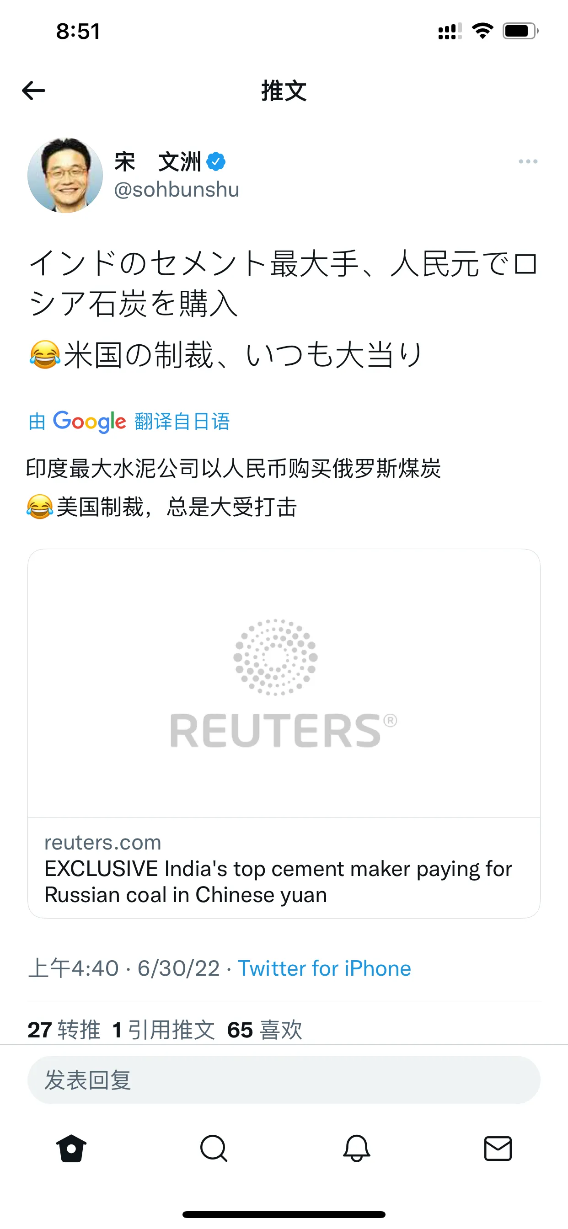Tap the back arrow icon
Viewport: 568px width, 1229px height.
click(33, 91)
